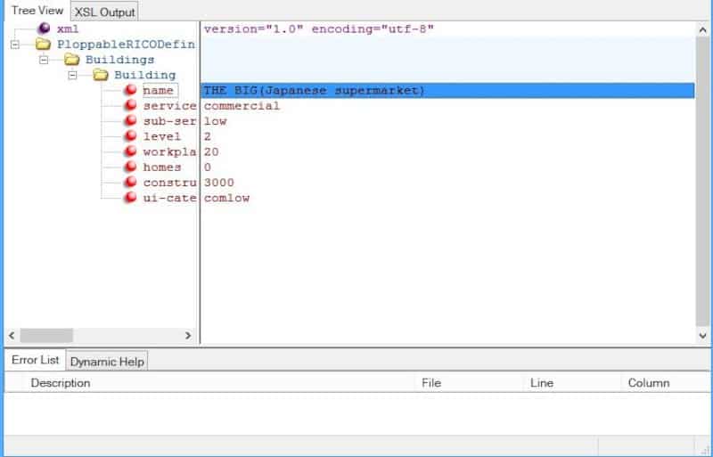Collapse the Building tree node
The height and width of the screenshot is (457, 713).
(73, 75)
